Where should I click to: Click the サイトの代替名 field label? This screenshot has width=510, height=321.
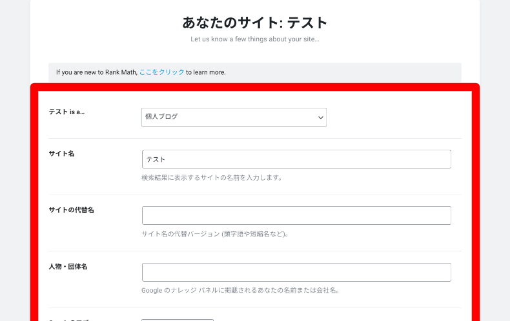click(x=71, y=210)
